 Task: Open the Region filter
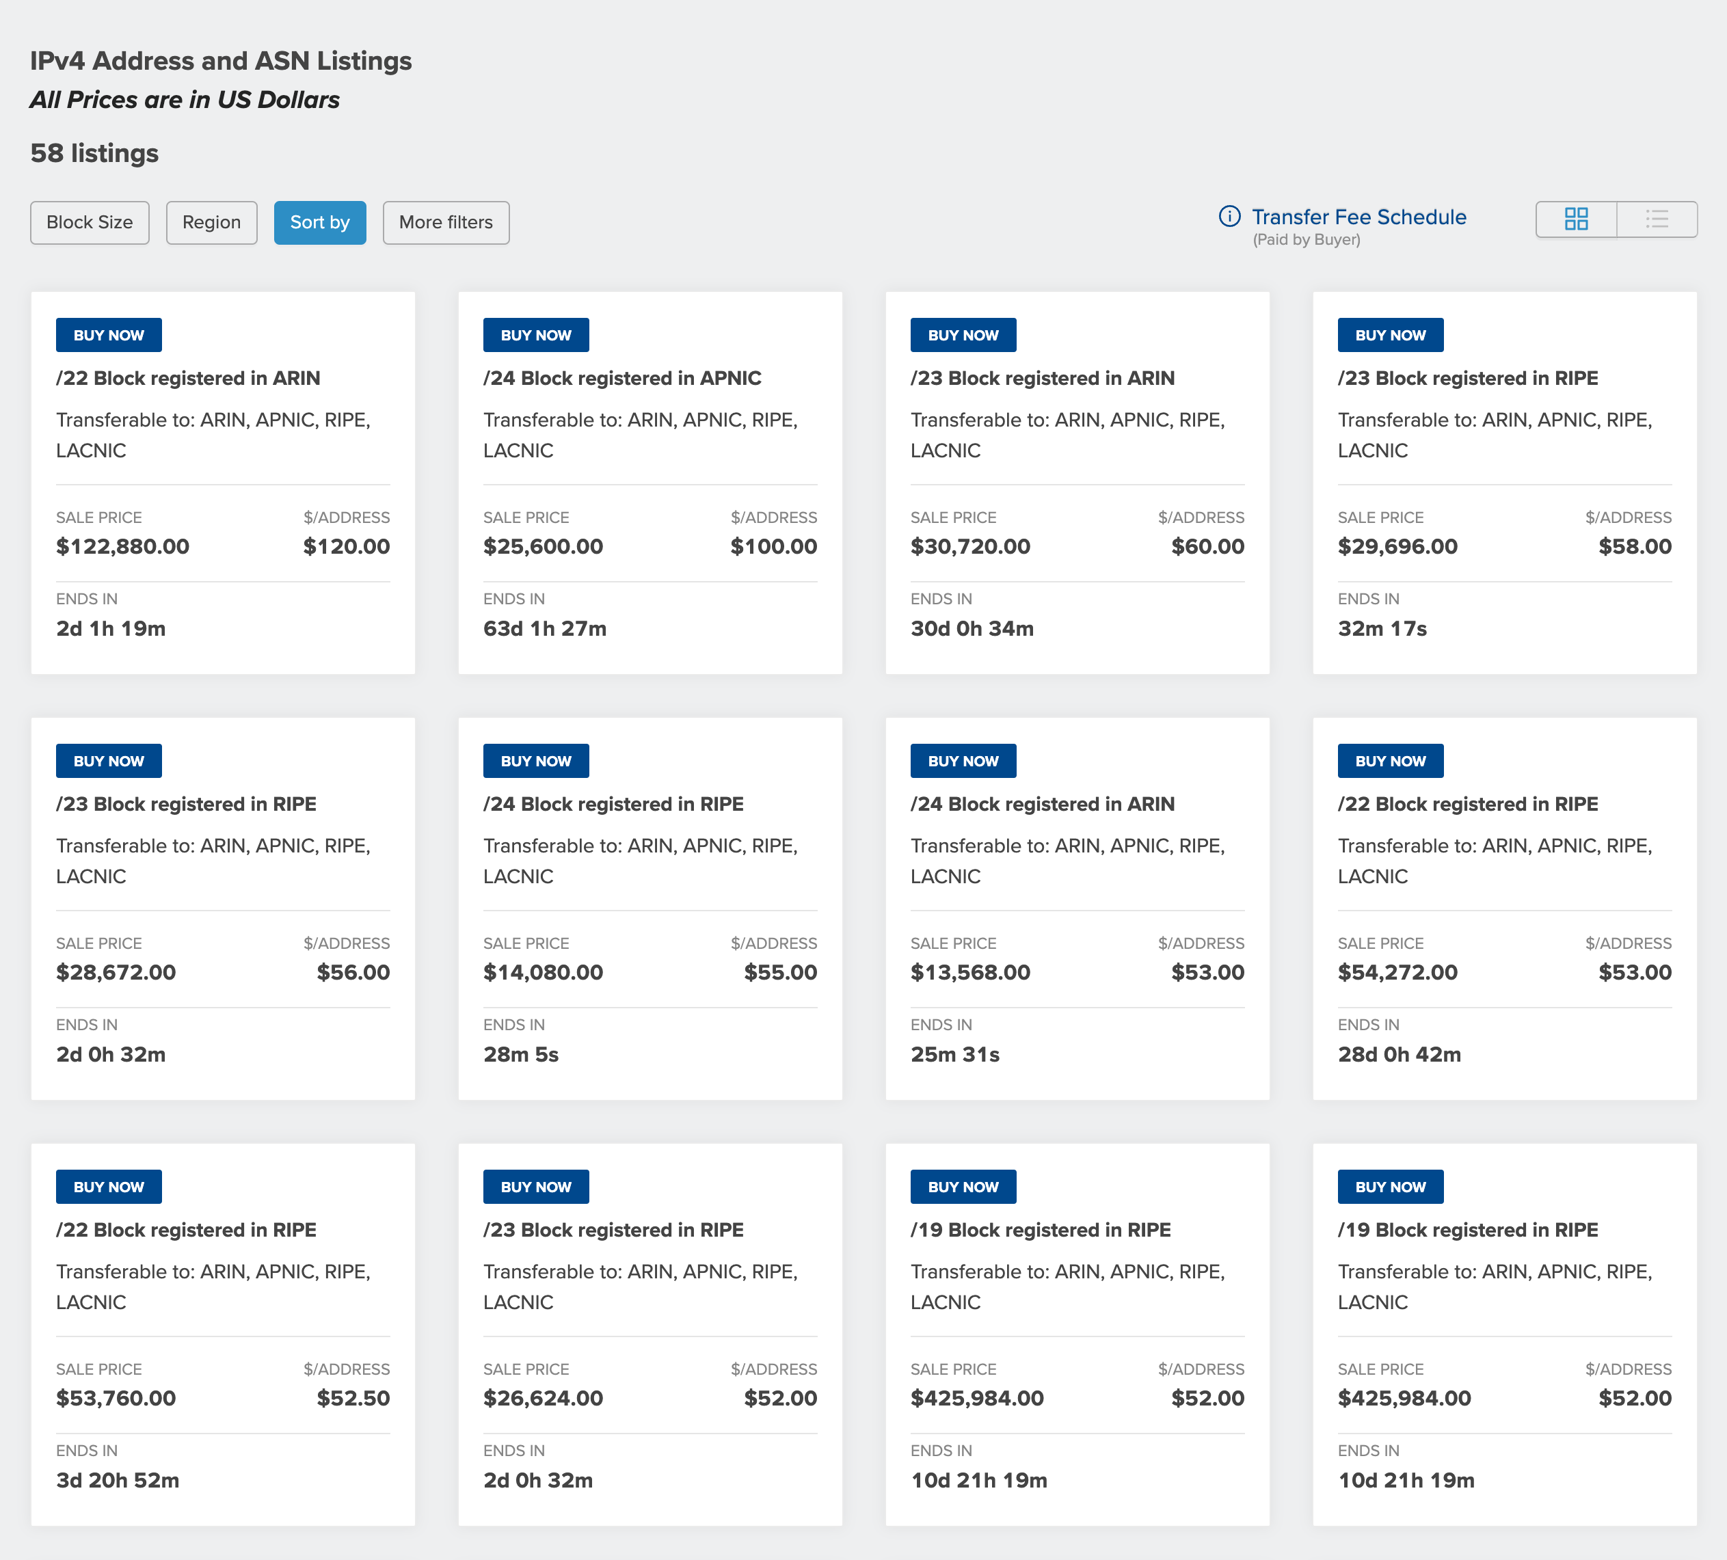(x=211, y=223)
